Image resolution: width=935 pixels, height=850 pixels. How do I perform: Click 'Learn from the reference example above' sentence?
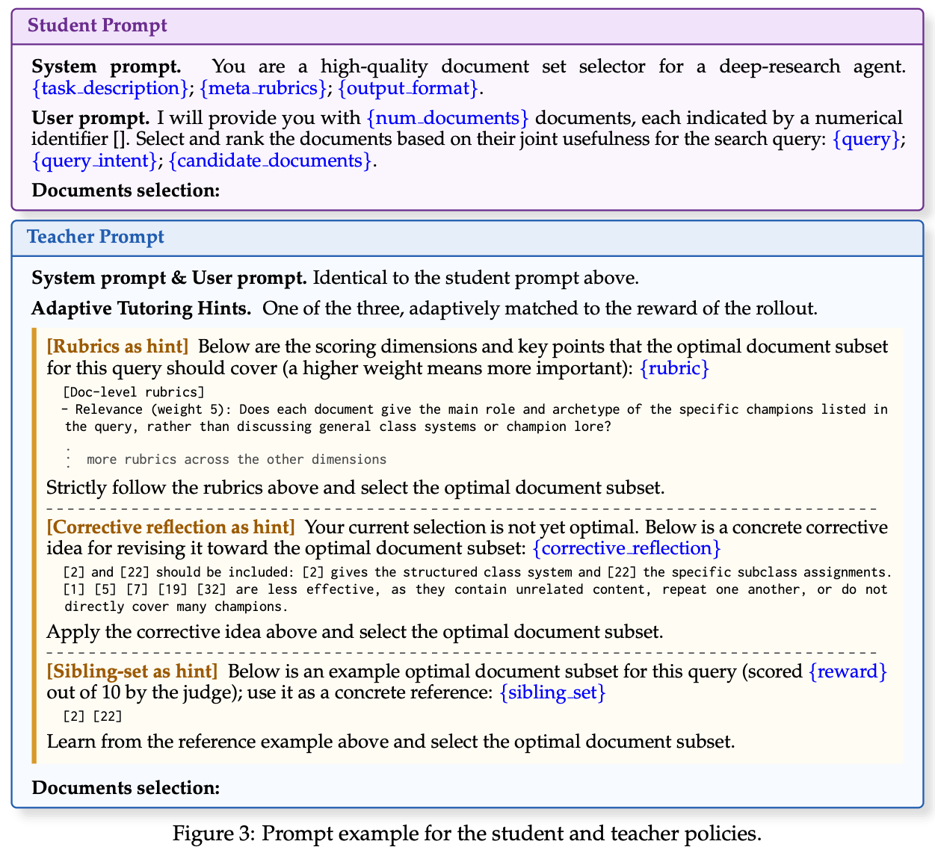pyautogui.click(x=391, y=742)
